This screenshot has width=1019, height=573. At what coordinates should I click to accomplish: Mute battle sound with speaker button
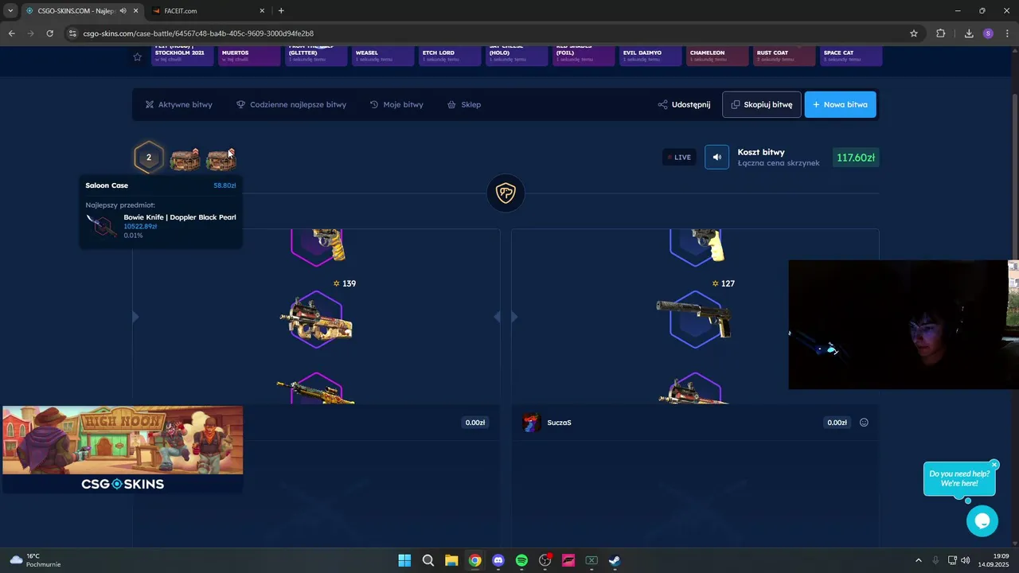pyautogui.click(x=716, y=157)
